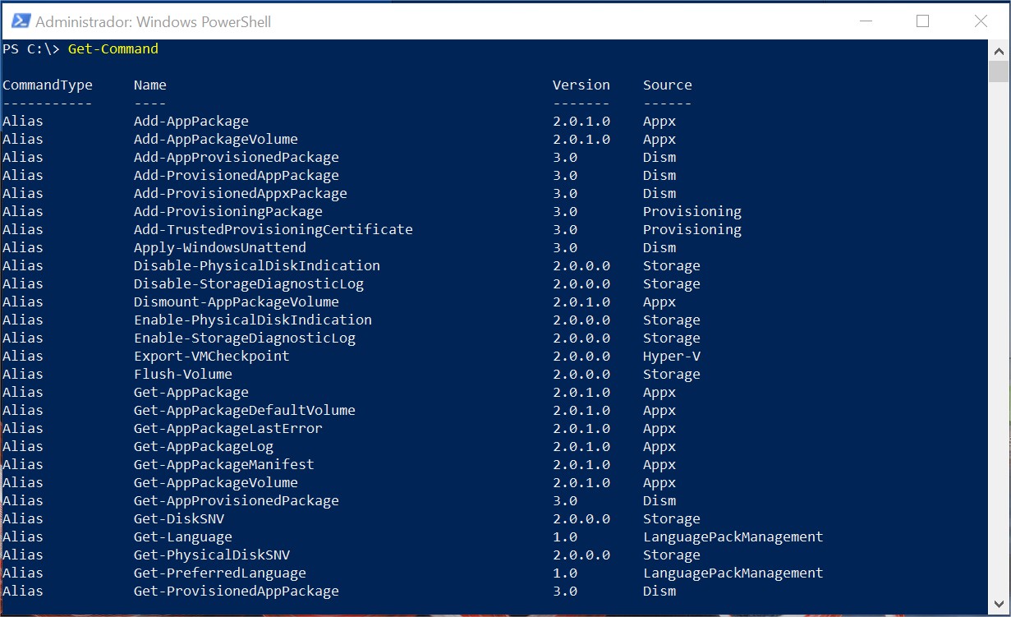1011x617 pixels.
Task: Click the Disable-StorageDiagnosticLog entry
Action: click(x=249, y=284)
